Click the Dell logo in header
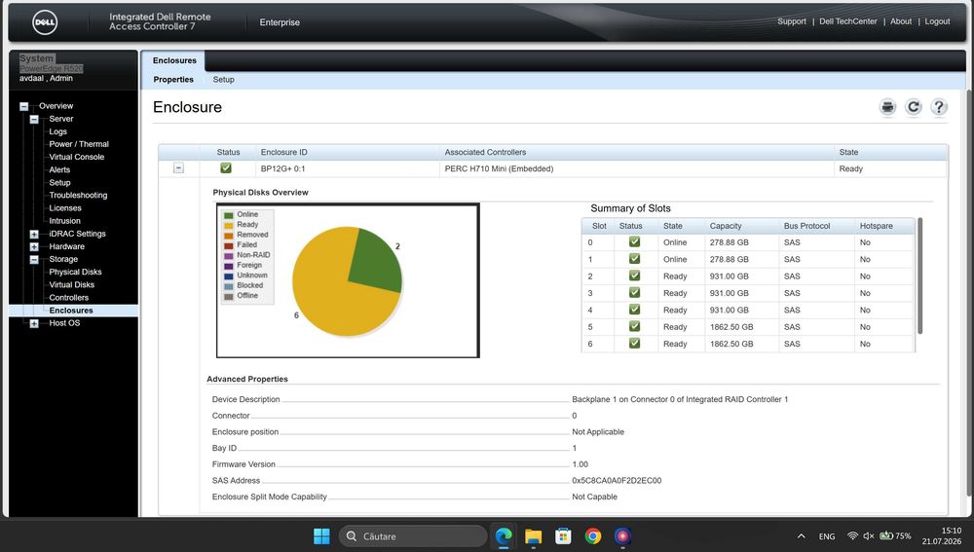This screenshot has height=552, width=974. click(45, 23)
